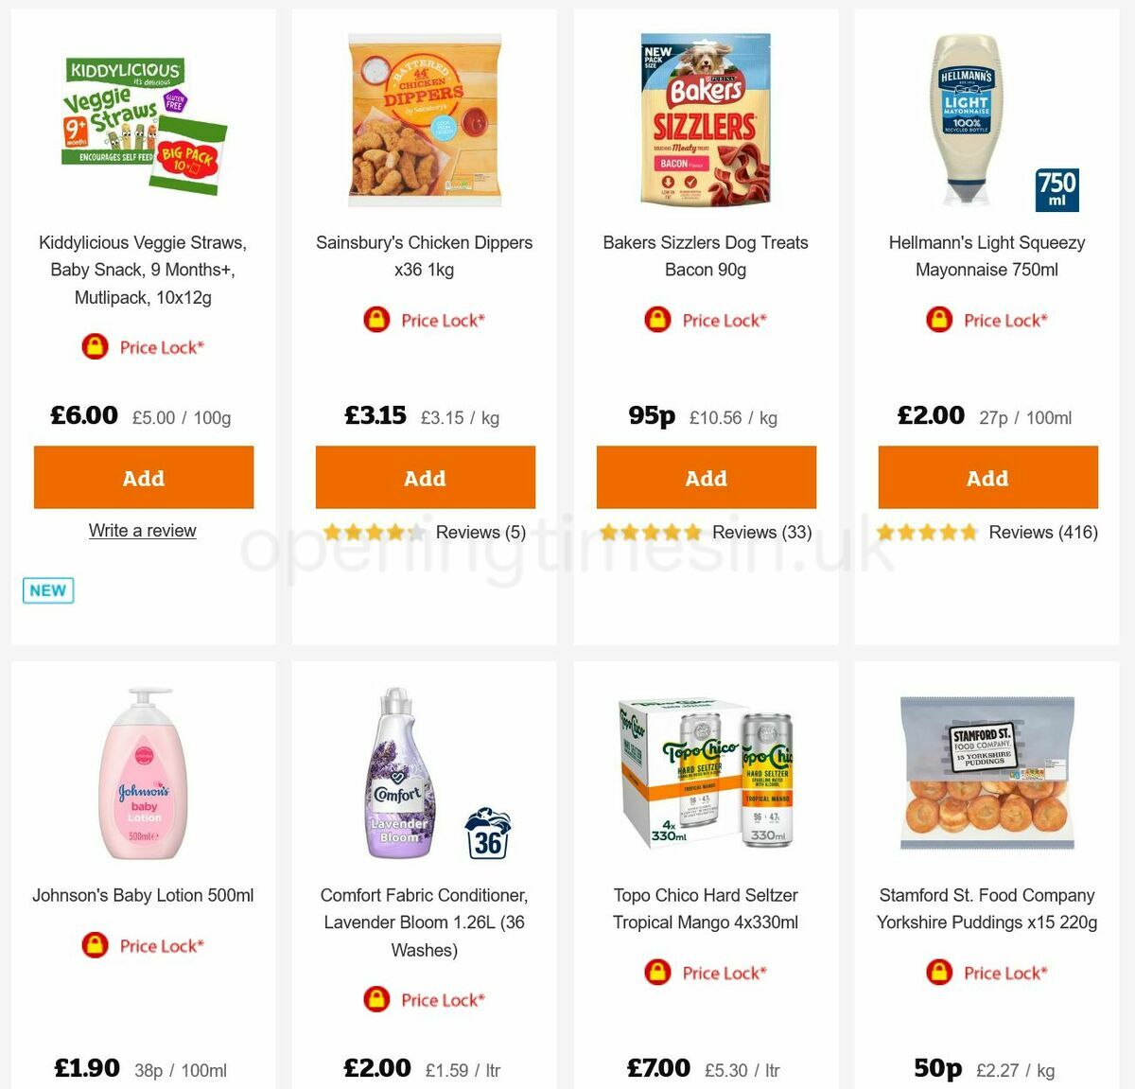Open Reviews (33) for Bakers Sizzlers Dog Treats
The image size is (1135, 1089).
762,532
